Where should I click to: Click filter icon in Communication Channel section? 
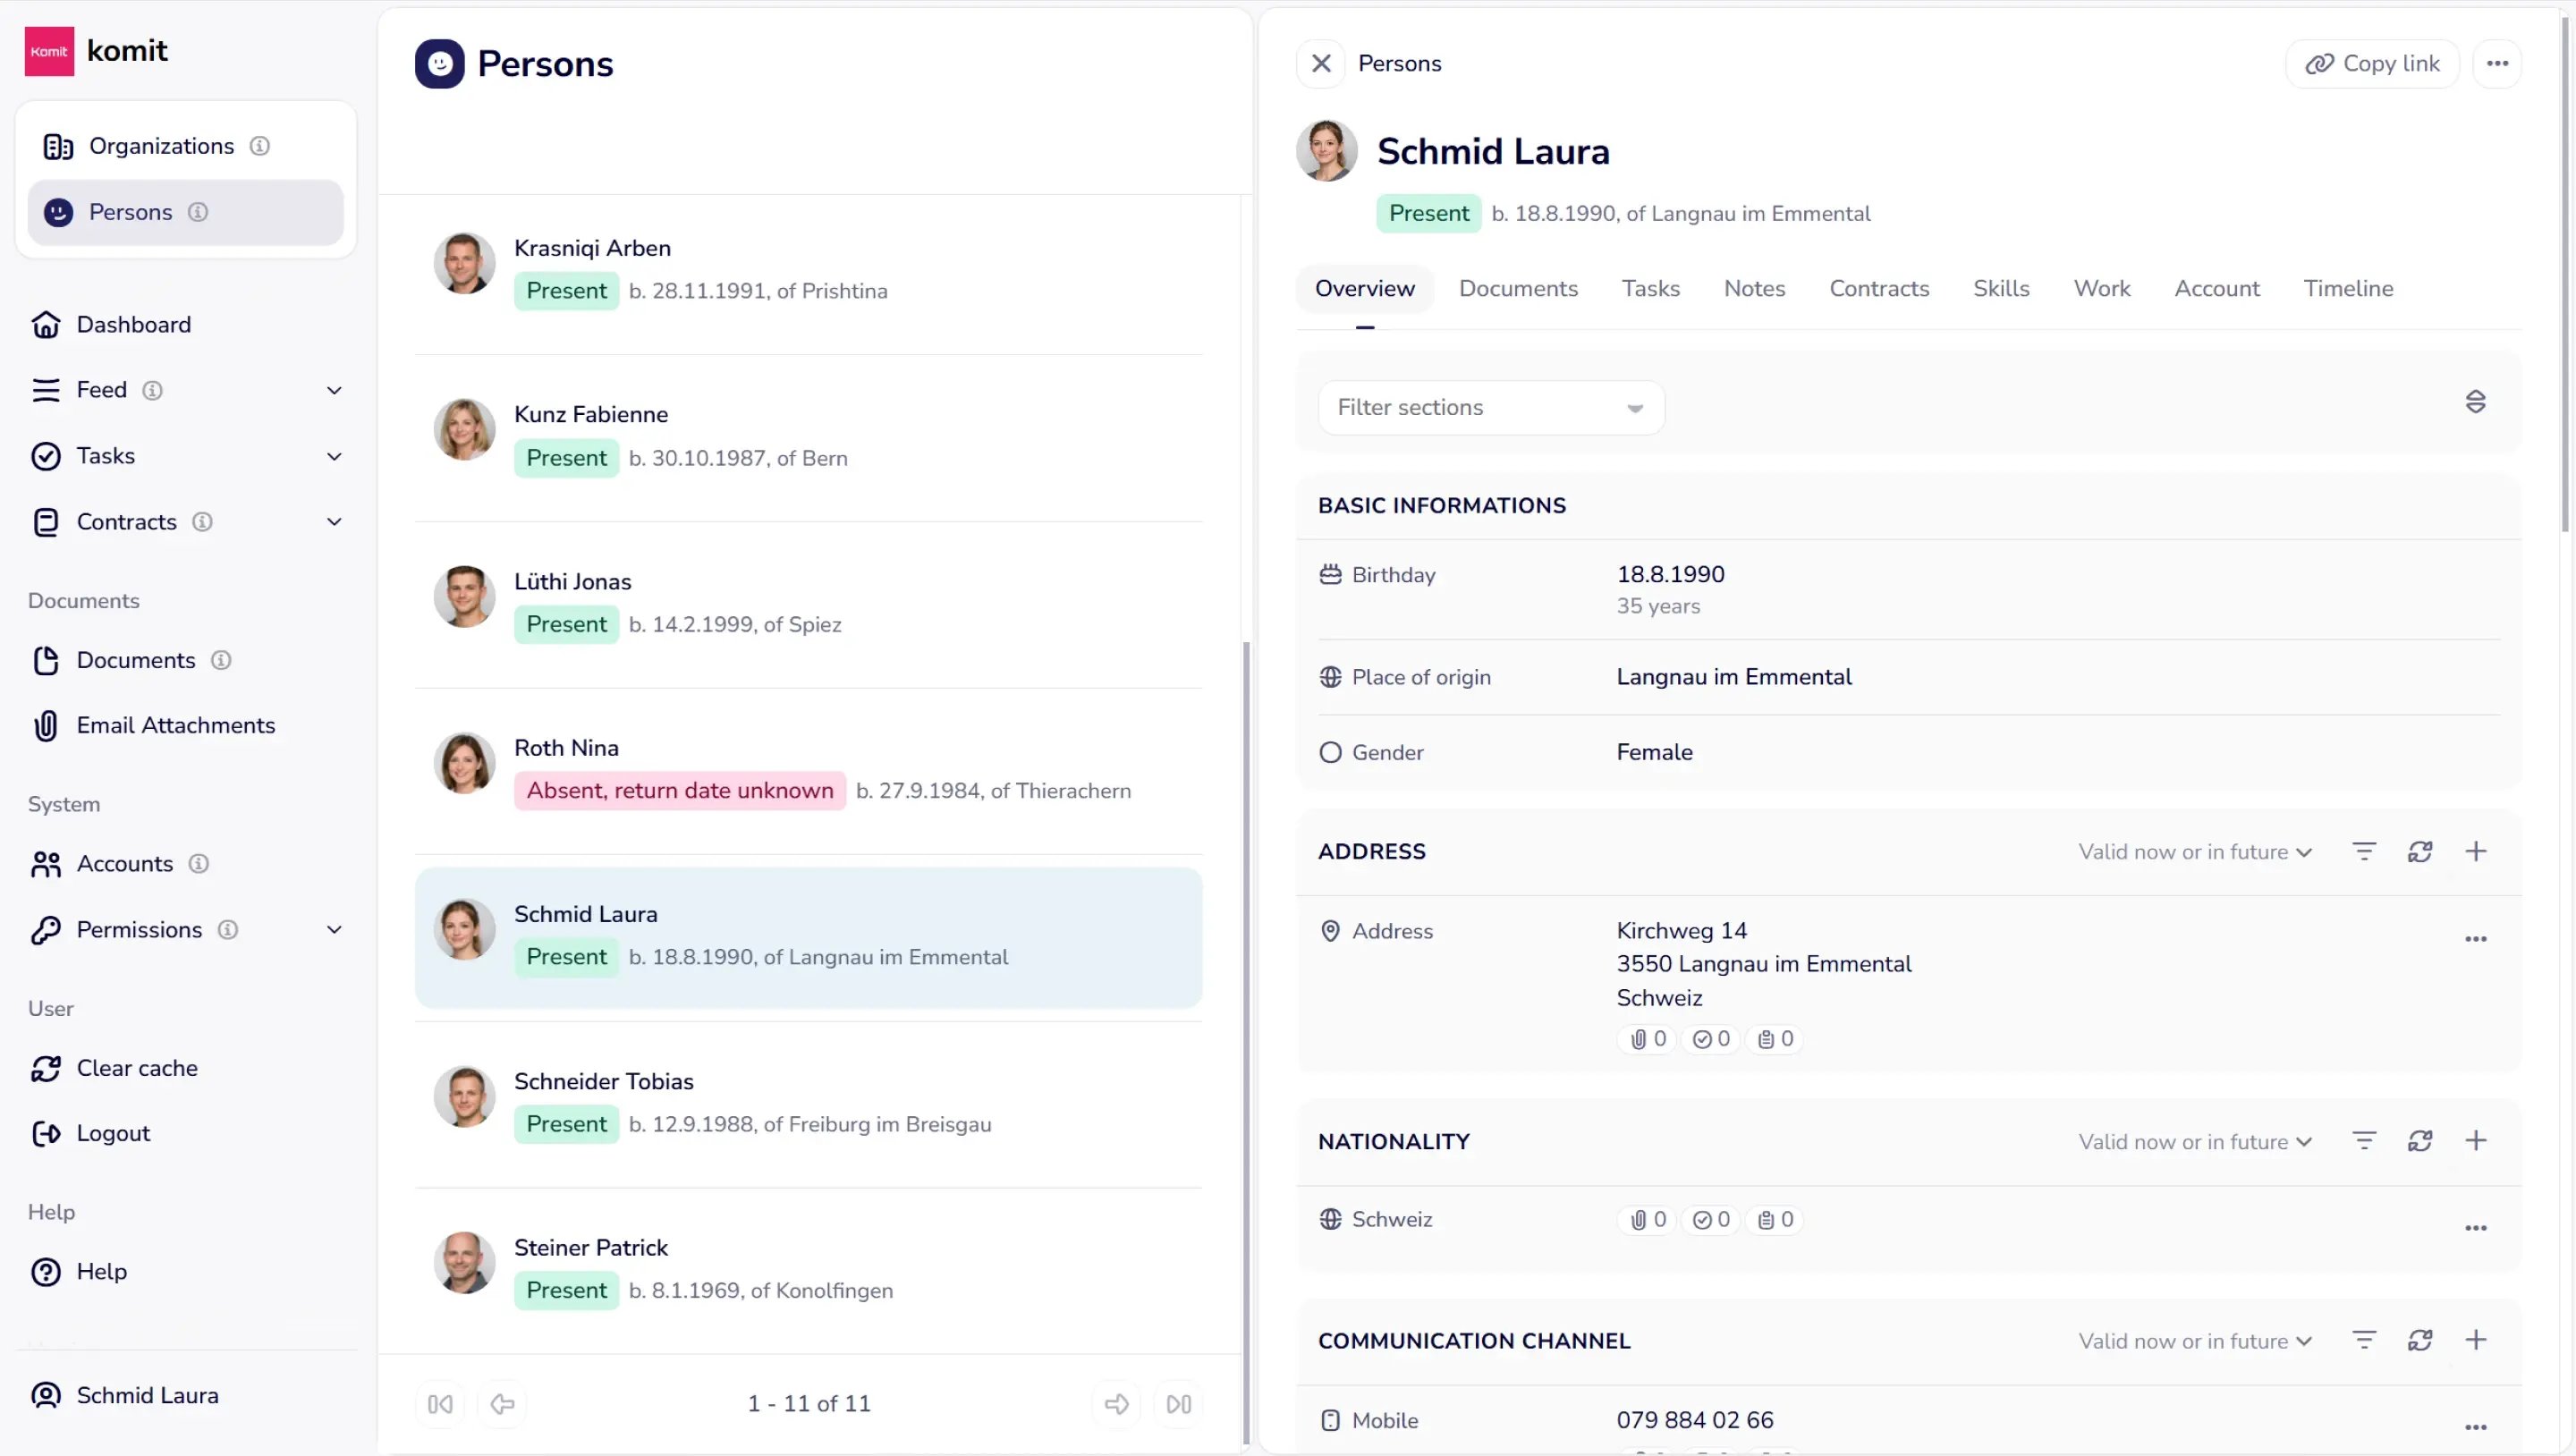tap(2363, 1340)
